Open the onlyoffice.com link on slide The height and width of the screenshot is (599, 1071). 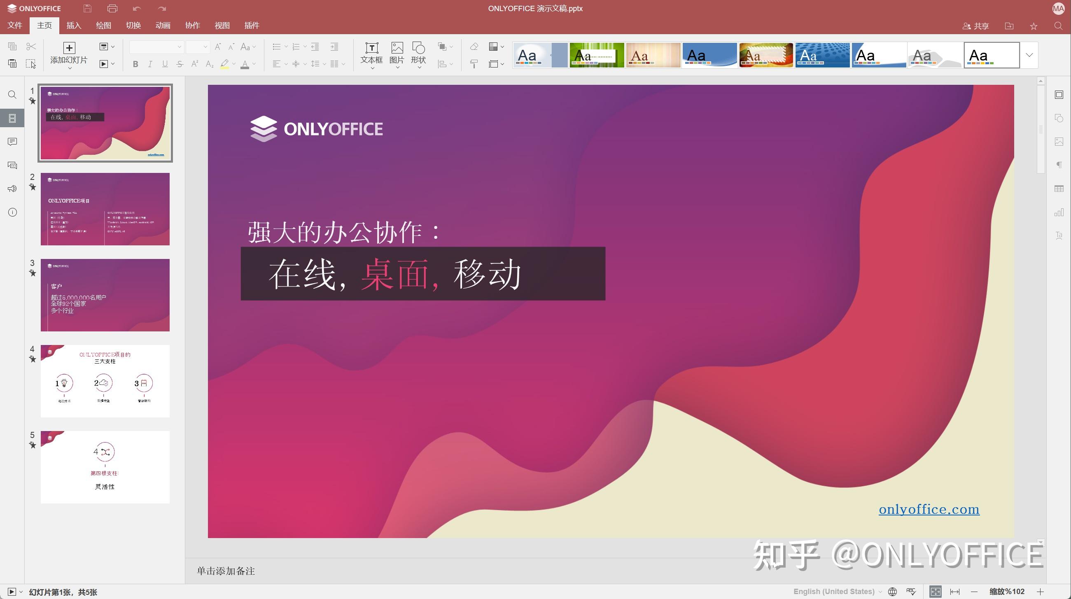(x=929, y=509)
